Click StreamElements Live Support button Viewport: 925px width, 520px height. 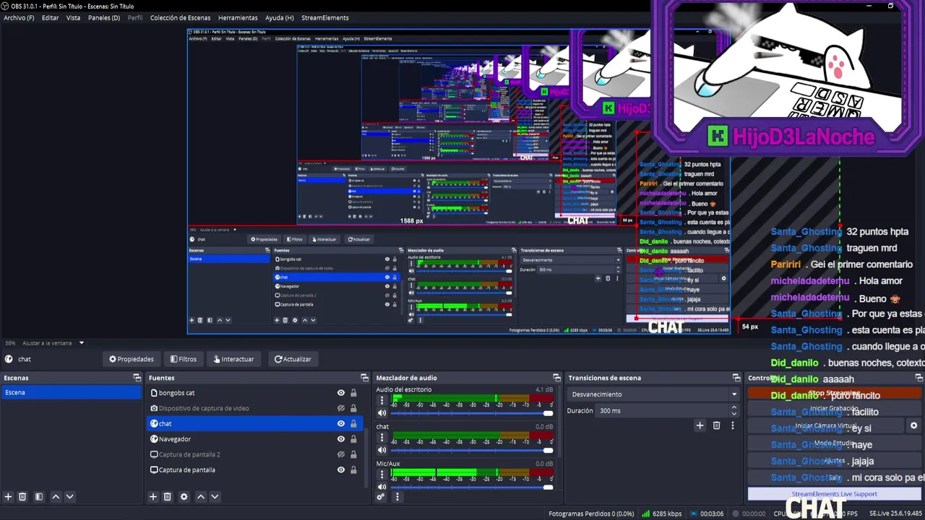click(x=834, y=494)
